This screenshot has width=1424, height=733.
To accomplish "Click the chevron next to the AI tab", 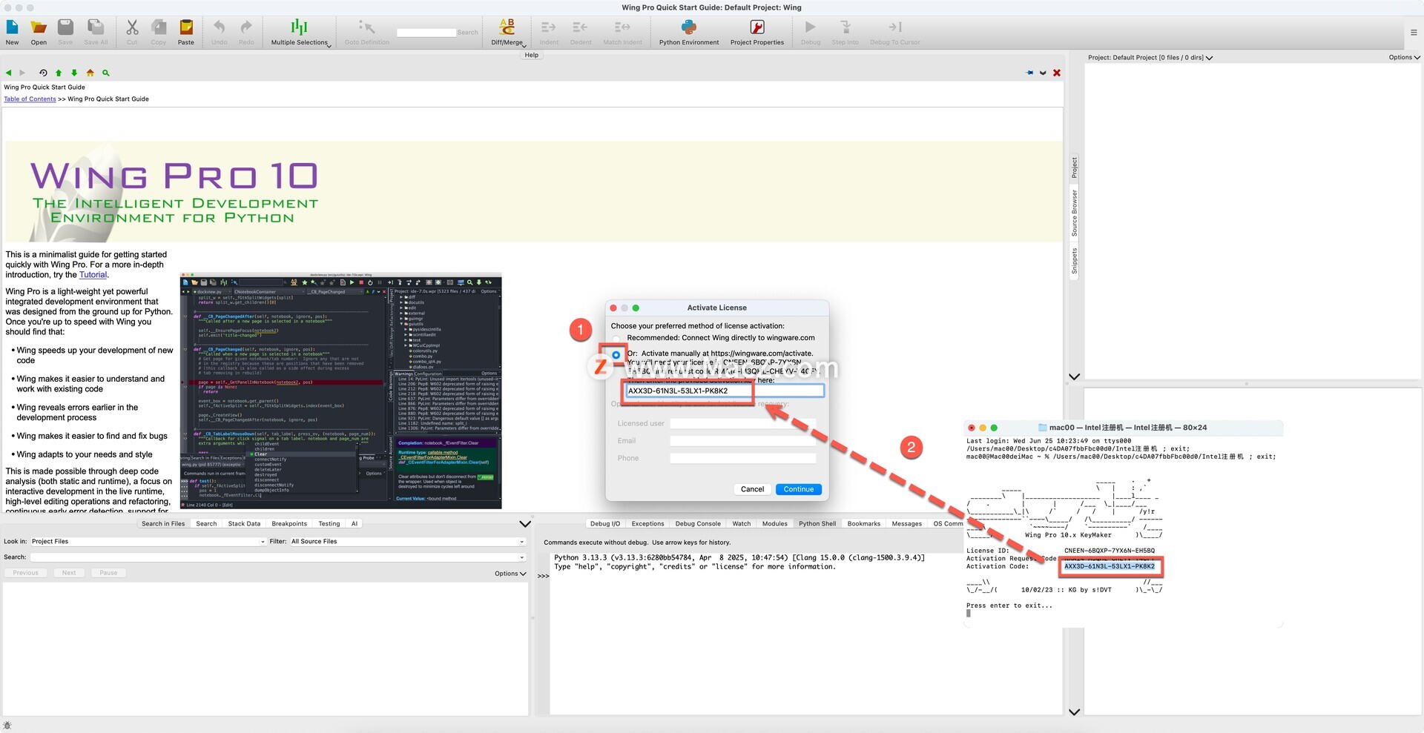I will click(525, 524).
